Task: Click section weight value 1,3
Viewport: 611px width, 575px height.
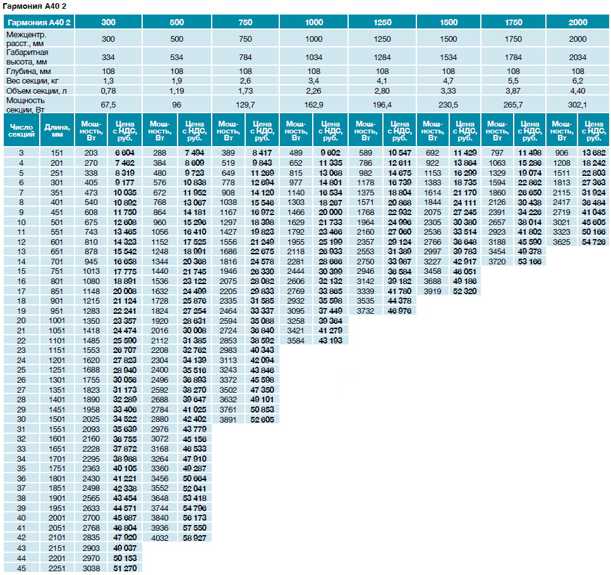Action: pos(108,81)
